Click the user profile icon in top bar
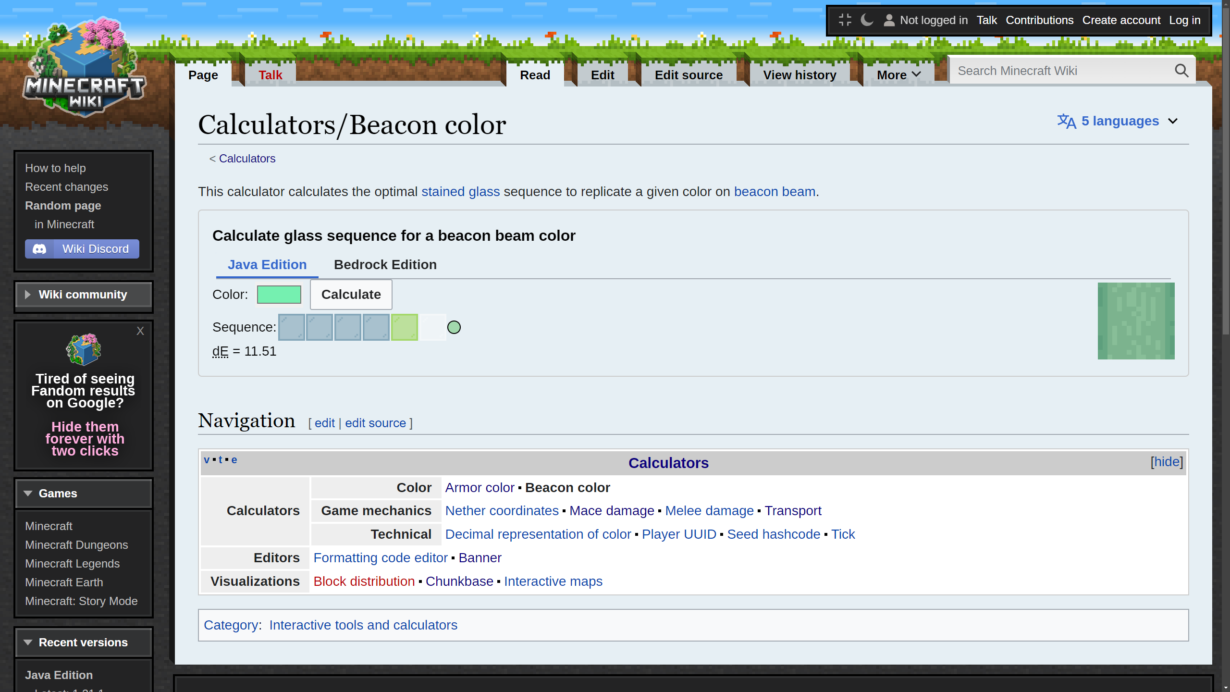The width and height of the screenshot is (1230, 692). tap(889, 20)
